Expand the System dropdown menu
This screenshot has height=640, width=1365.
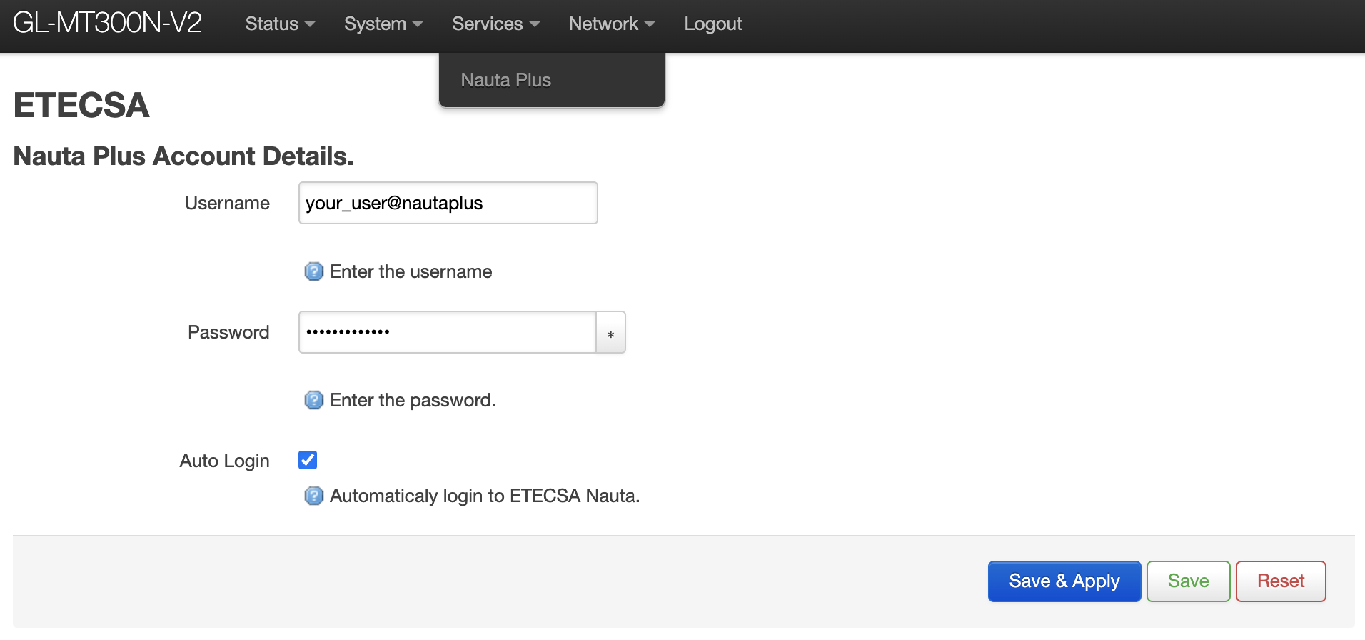click(x=383, y=24)
